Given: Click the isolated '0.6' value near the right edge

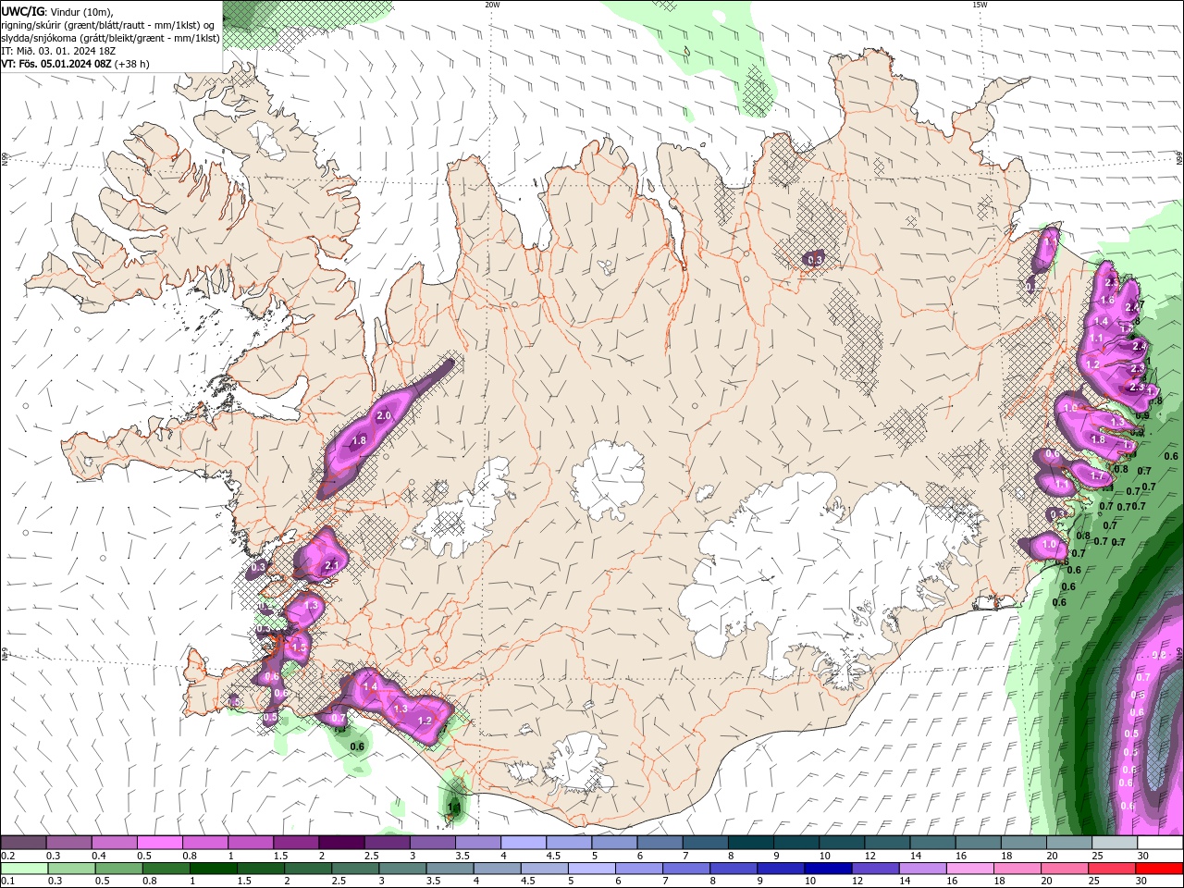Looking at the screenshot, I should tap(1170, 456).
